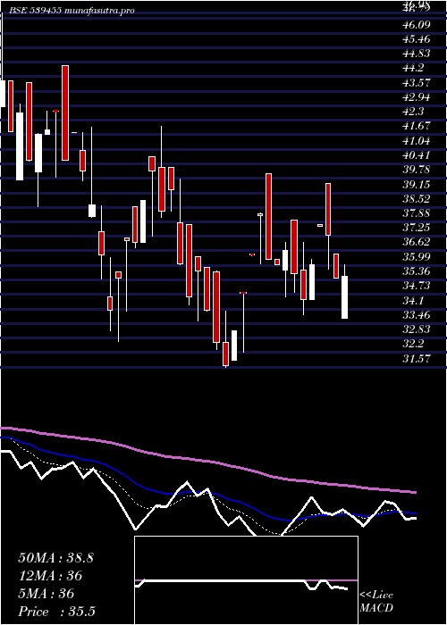The image size is (447, 625).
Task: Click the 45.46 price axis label
Action: pyautogui.click(x=417, y=39)
